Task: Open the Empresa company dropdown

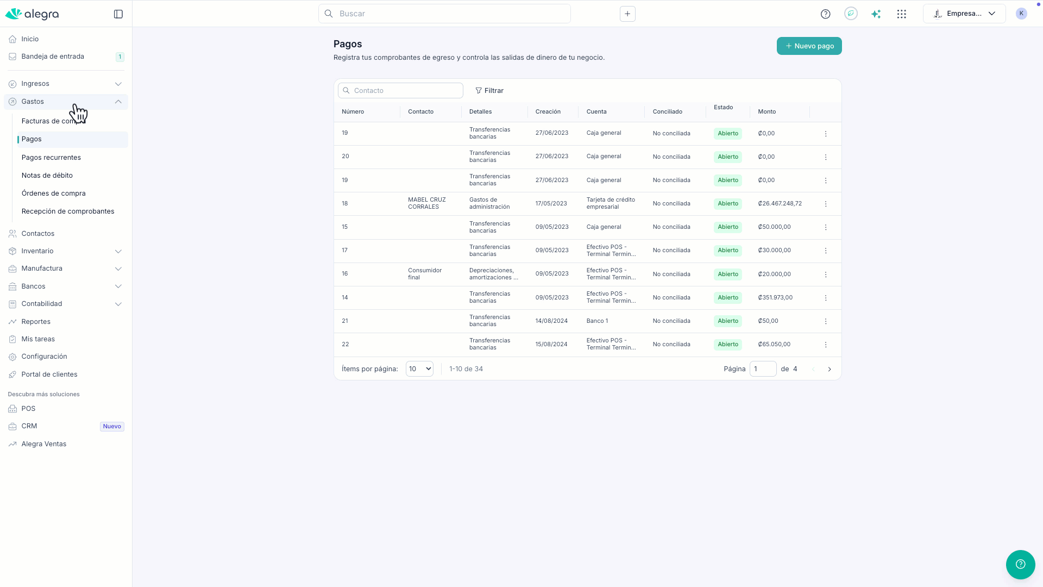Action: tap(964, 14)
